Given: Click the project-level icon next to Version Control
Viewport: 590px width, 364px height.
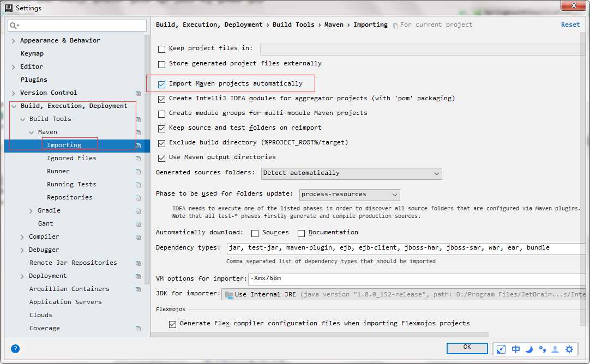Looking at the screenshot, I should click(138, 93).
